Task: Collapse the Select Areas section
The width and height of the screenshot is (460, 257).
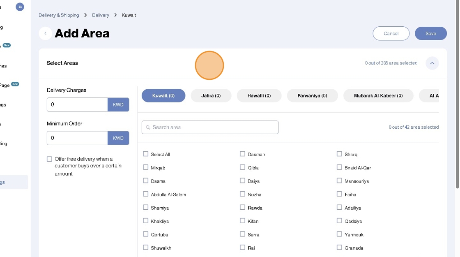Action: click(432, 63)
